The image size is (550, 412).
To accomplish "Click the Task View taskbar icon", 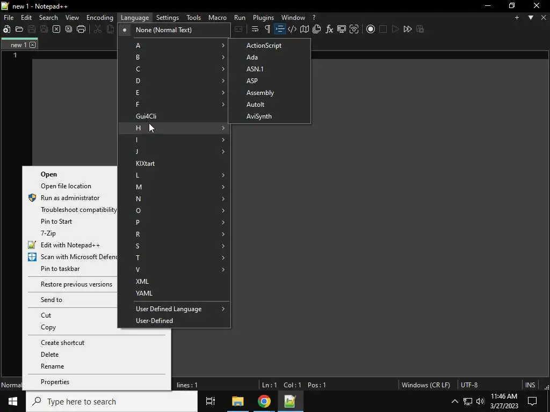I will point(211,401).
